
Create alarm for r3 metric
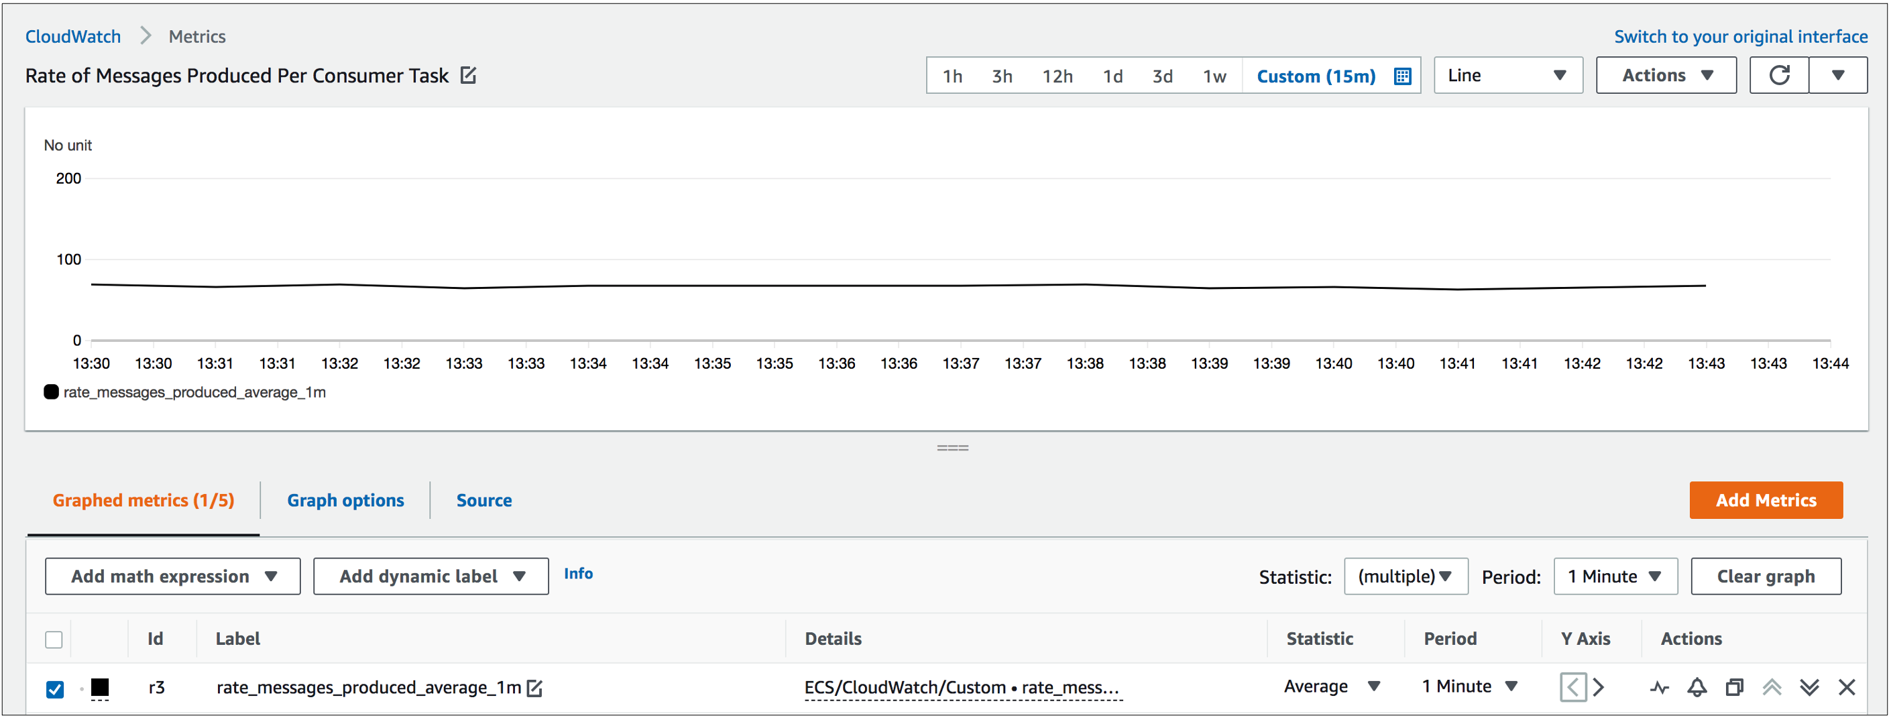click(1697, 688)
